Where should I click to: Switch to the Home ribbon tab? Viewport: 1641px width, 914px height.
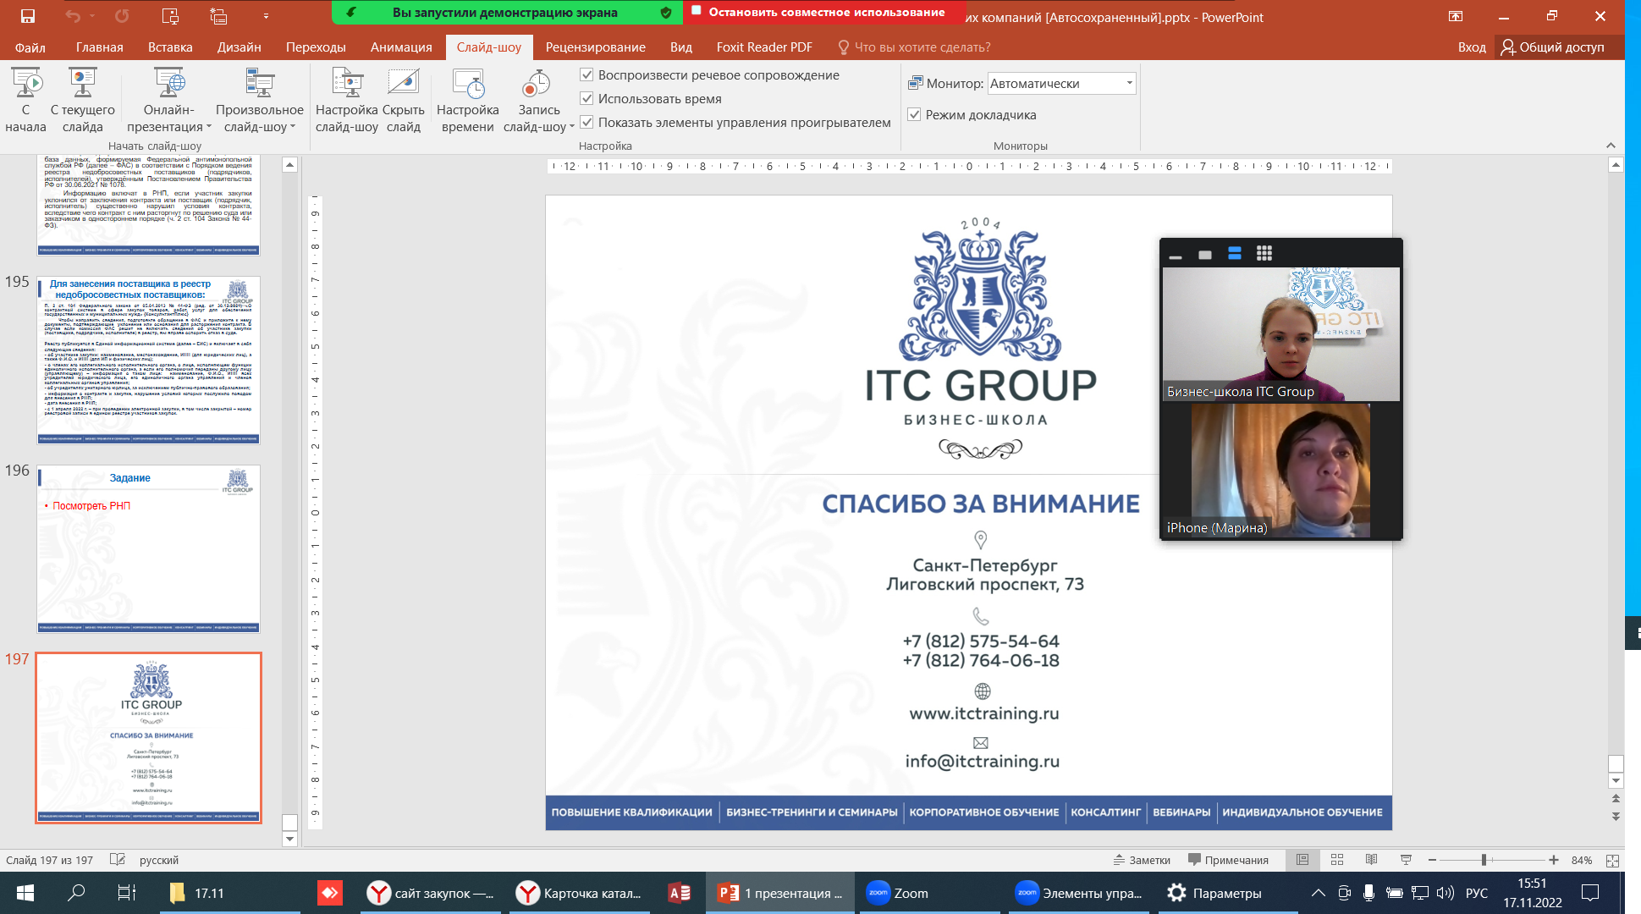point(100,47)
